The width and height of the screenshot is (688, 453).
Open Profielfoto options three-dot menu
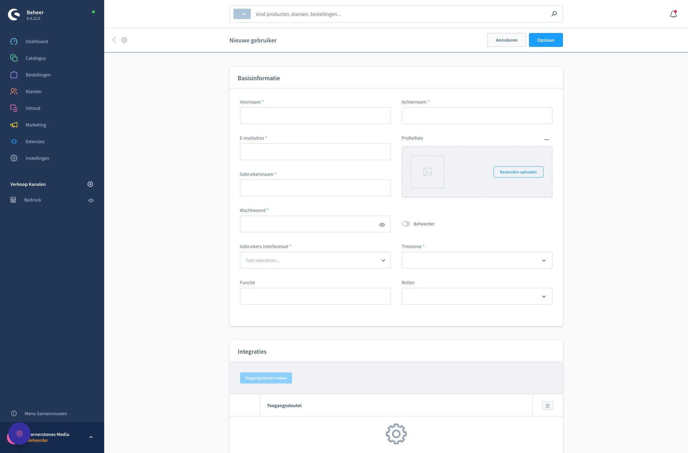pyautogui.click(x=547, y=140)
